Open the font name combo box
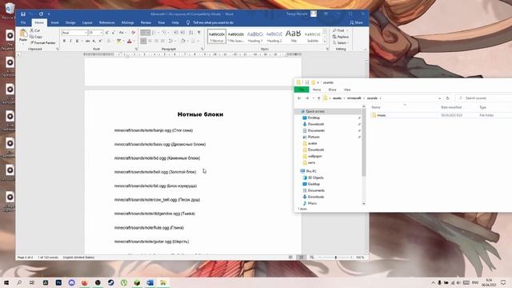 [74, 33]
